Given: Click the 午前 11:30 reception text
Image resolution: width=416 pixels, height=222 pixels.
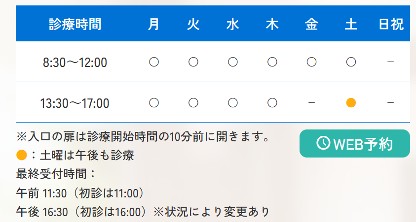Looking at the screenshot, I should [x=79, y=193].
